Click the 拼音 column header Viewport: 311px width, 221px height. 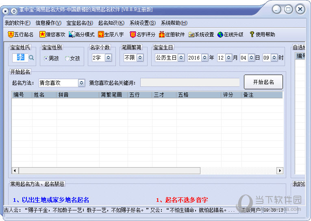(78, 95)
